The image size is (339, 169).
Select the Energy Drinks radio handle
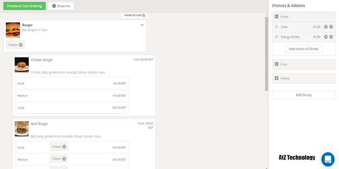(x=277, y=37)
